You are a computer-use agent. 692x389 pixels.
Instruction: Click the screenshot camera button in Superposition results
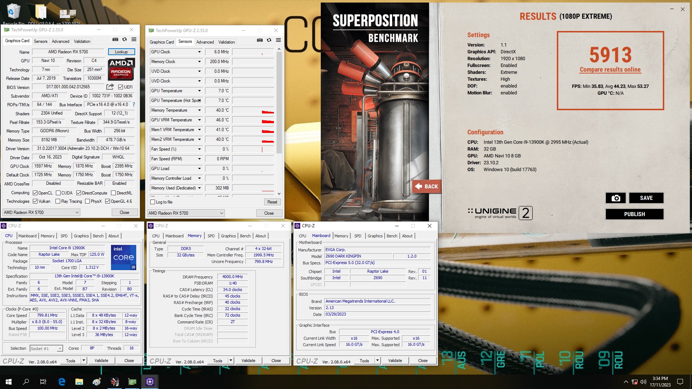[x=616, y=198]
